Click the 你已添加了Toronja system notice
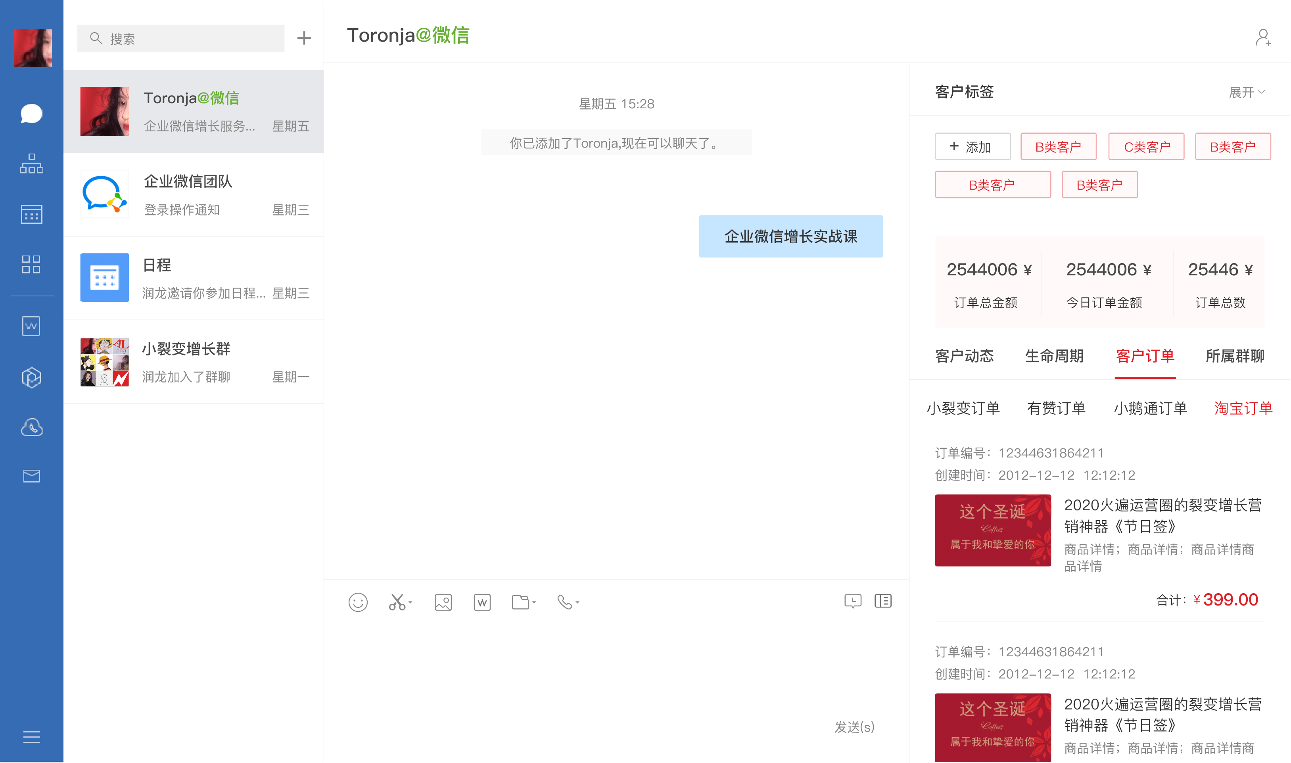1291x763 pixels. [x=616, y=143]
